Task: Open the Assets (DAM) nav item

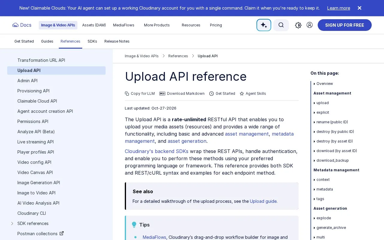Action: tap(94, 25)
